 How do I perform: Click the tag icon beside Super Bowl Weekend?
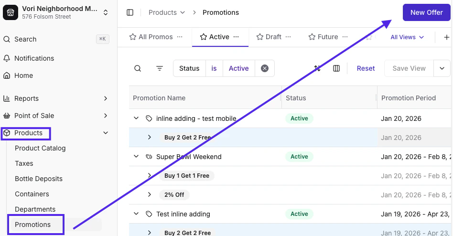(149, 157)
